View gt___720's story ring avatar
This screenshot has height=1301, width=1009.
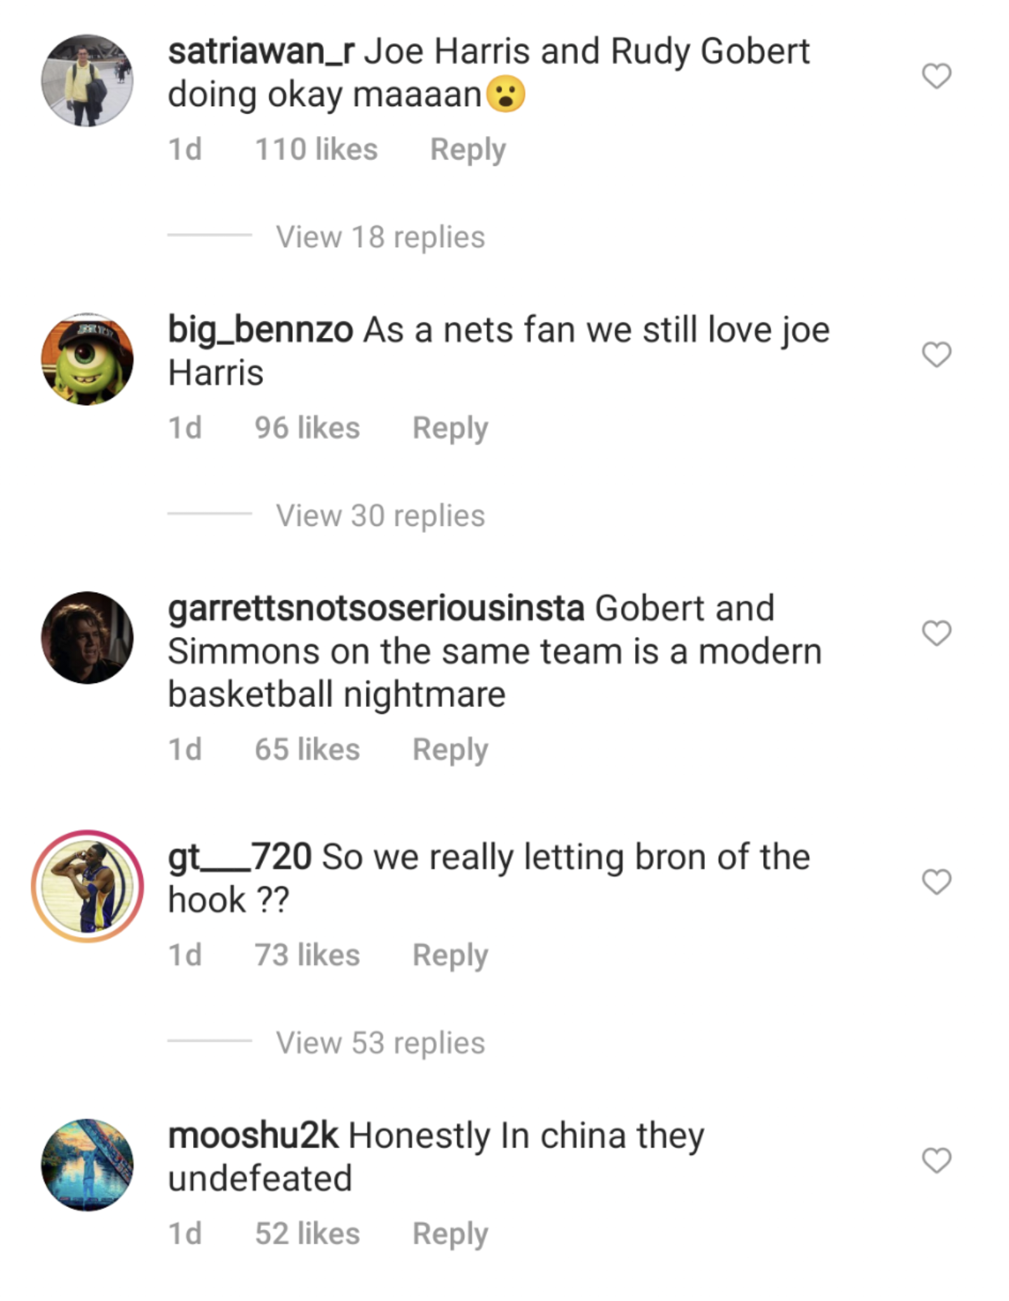[x=88, y=886]
